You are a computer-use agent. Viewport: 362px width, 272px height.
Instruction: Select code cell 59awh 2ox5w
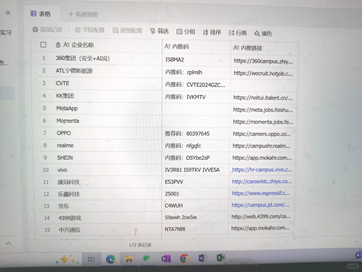click(x=181, y=217)
